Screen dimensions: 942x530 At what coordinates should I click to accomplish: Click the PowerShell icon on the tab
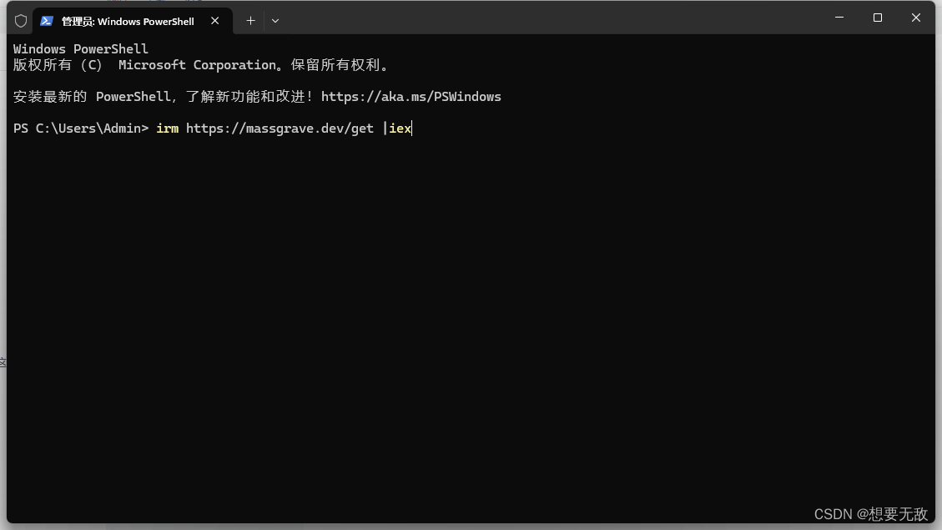point(46,21)
